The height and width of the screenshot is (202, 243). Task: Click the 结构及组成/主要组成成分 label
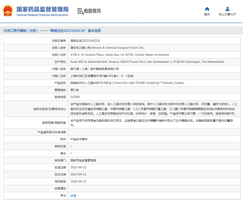tap(49, 109)
